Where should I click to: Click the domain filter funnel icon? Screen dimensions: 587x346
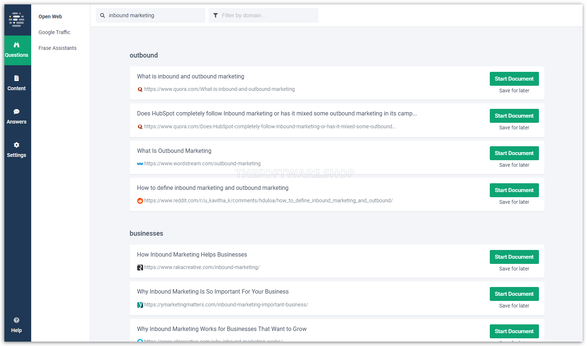(215, 15)
